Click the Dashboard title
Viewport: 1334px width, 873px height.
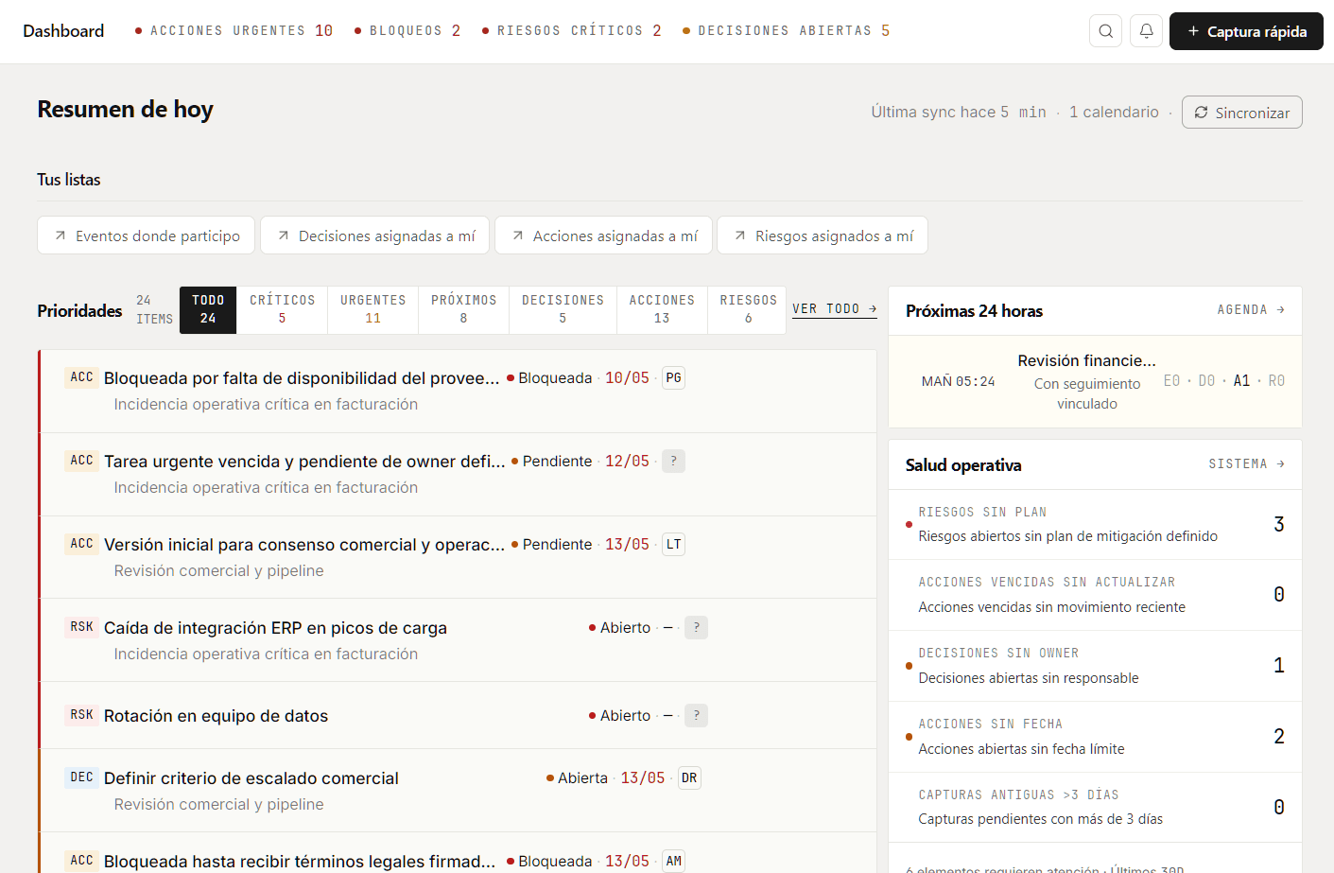tap(63, 31)
